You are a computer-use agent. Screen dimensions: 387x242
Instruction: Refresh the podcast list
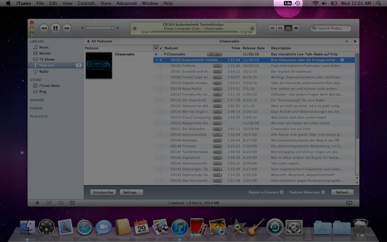pos(342,192)
